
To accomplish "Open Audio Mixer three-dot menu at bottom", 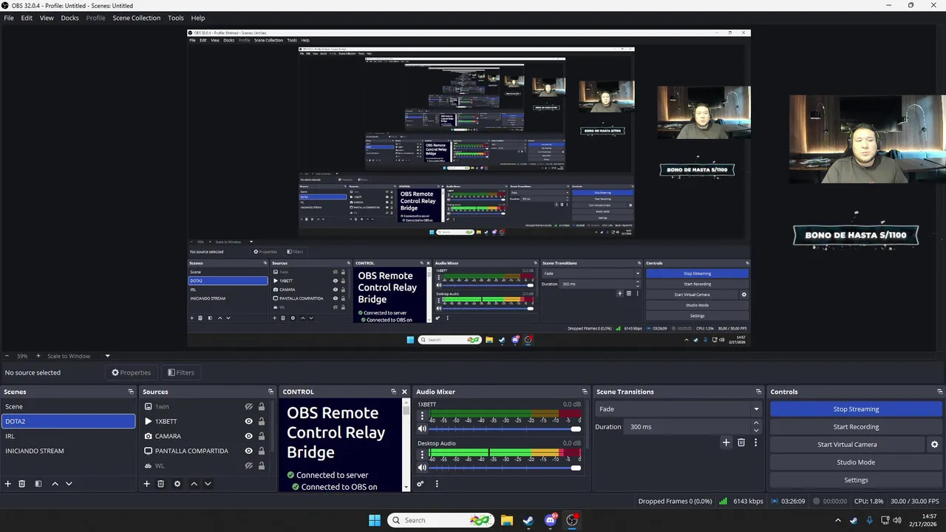I will click(437, 484).
